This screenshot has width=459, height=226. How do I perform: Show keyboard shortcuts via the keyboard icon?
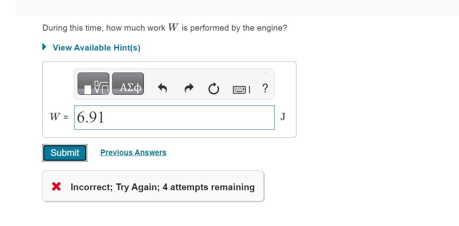(x=242, y=90)
